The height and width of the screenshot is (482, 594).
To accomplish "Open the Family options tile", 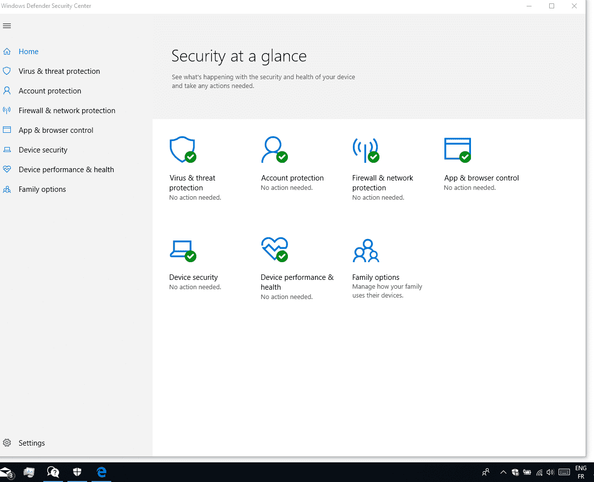I will click(x=387, y=269).
